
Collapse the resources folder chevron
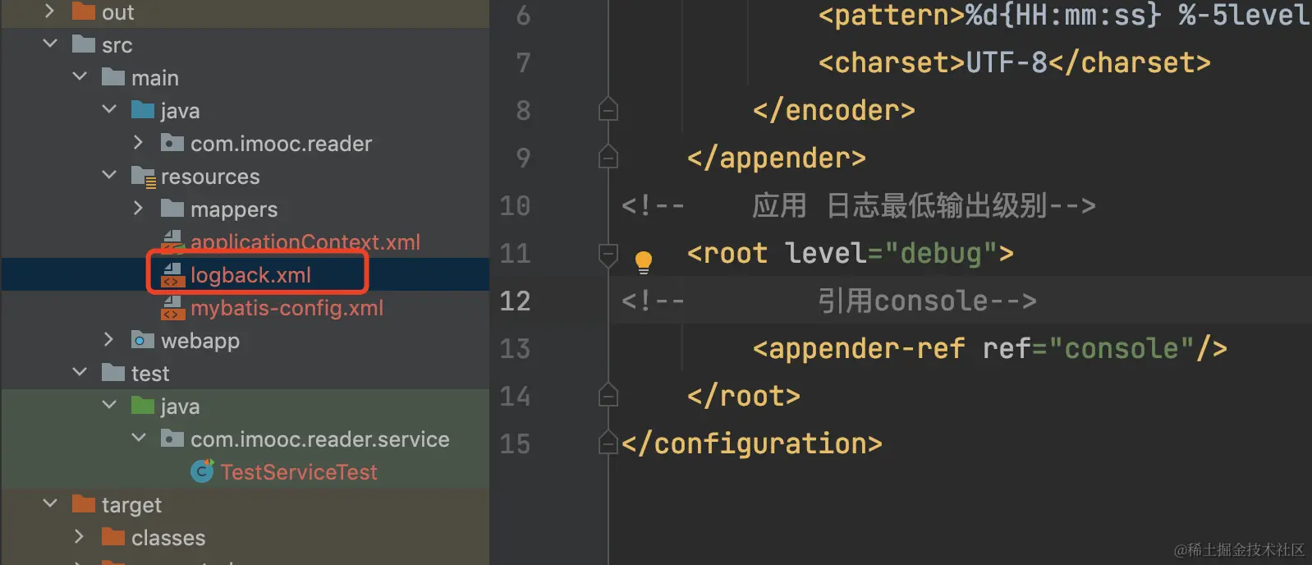(109, 175)
